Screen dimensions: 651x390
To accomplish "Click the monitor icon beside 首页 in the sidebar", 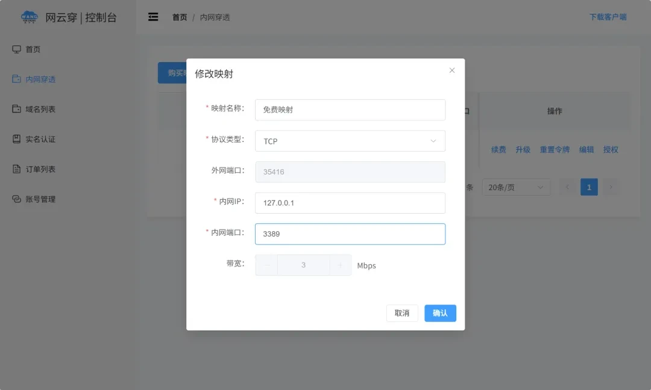I will click(17, 49).
